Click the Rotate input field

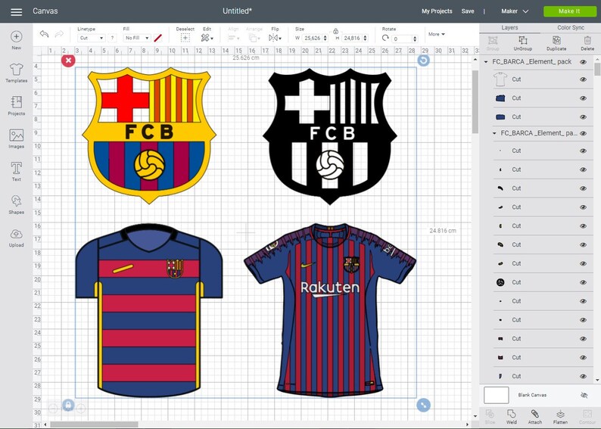tap(402, 39)
